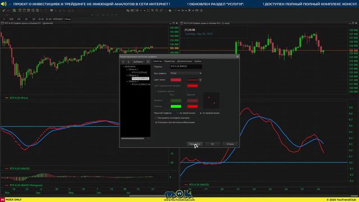Select the 'по левой шкале' radio button
Screen dimensions: 359x202
(x=178, y=113)
